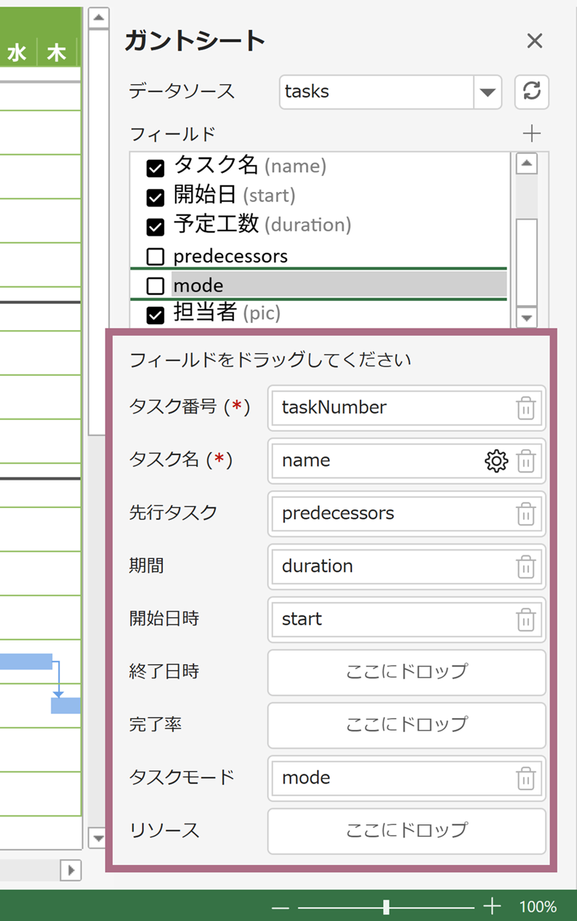Remove predecessors binding with trash icon
The height and width of the screenshot is (921, 577).
coord(525,514)
